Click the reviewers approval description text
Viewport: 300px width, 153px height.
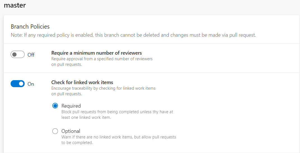pos(102,59)
